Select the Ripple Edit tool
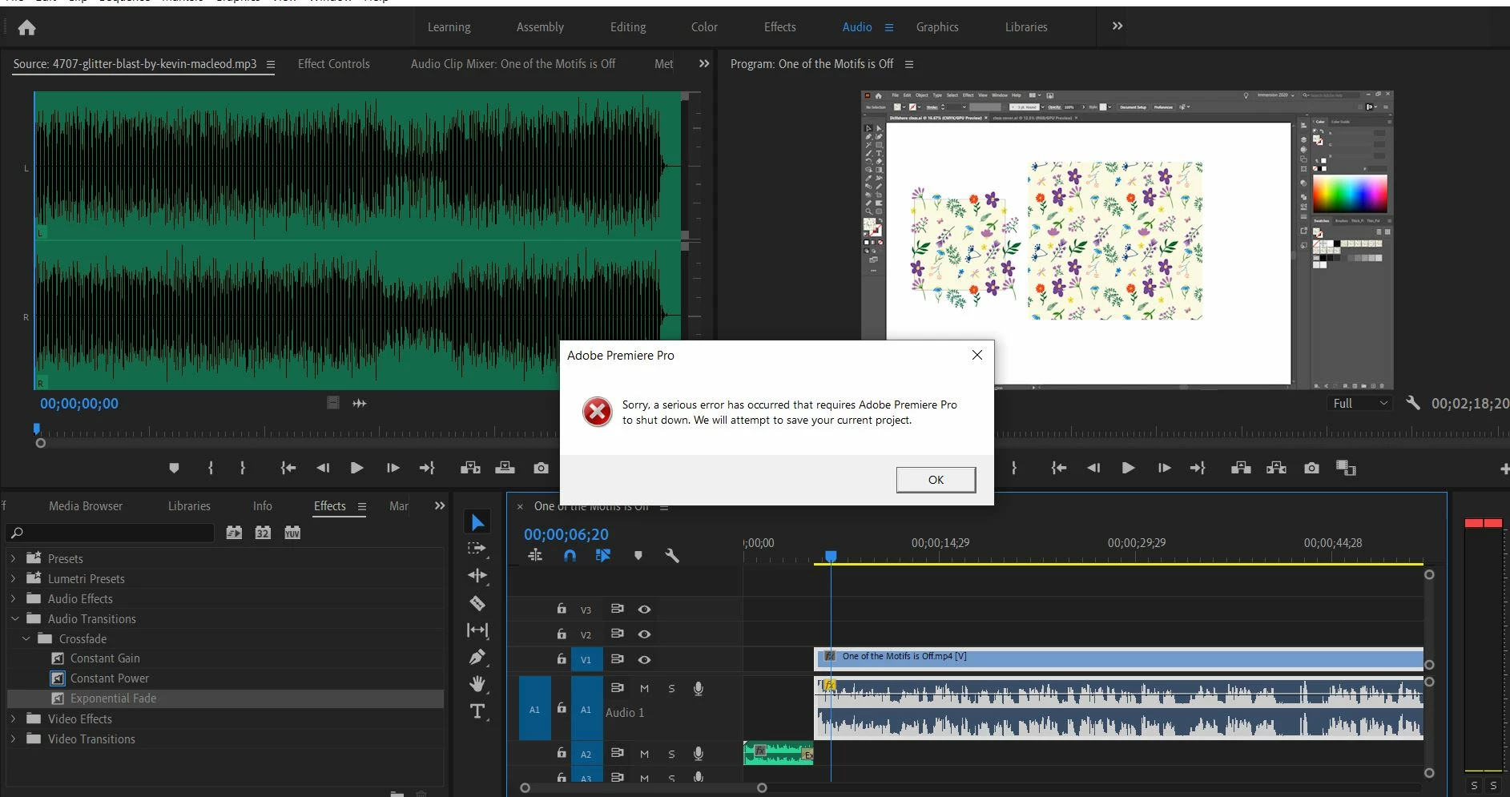The width and height of the screenshot is (1510, 797). click(477, 576)
